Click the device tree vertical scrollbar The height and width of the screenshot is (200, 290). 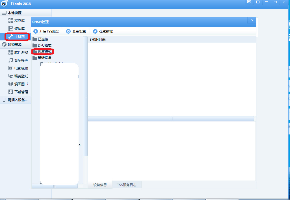[x=85, y=96]
